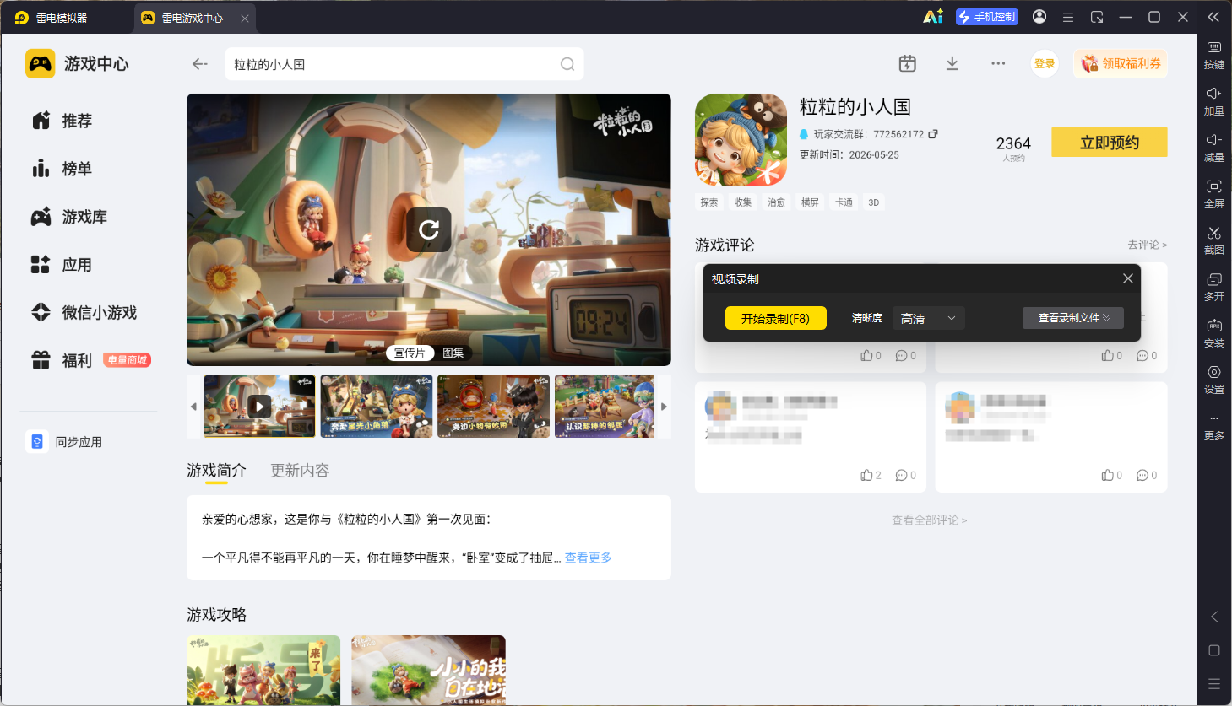Select the video thumbnail with play button
The width and height of the screenshot is (1232, 706).
click(x=260, y=407)
